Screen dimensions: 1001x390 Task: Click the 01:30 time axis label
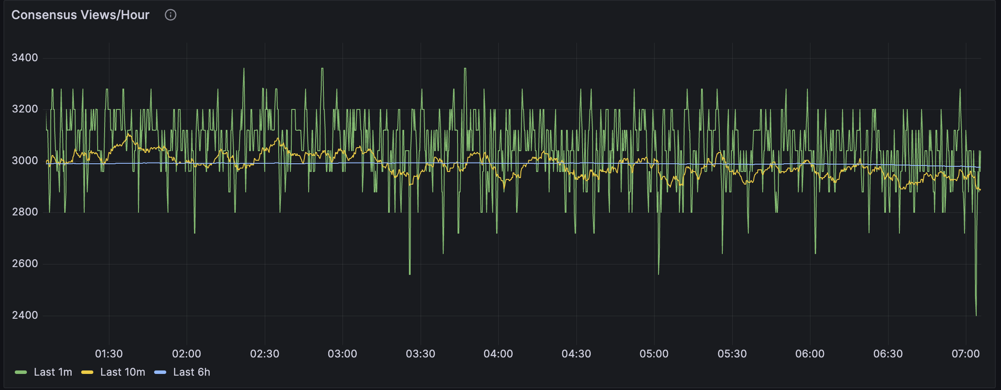coord(109,354)
